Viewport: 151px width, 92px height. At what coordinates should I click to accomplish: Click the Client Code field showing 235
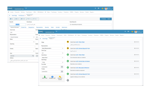click(22, 32)
